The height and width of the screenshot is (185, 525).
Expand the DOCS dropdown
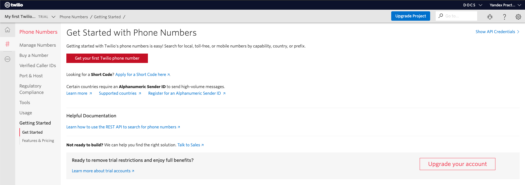pyautogui.click(x=473, y=5)
